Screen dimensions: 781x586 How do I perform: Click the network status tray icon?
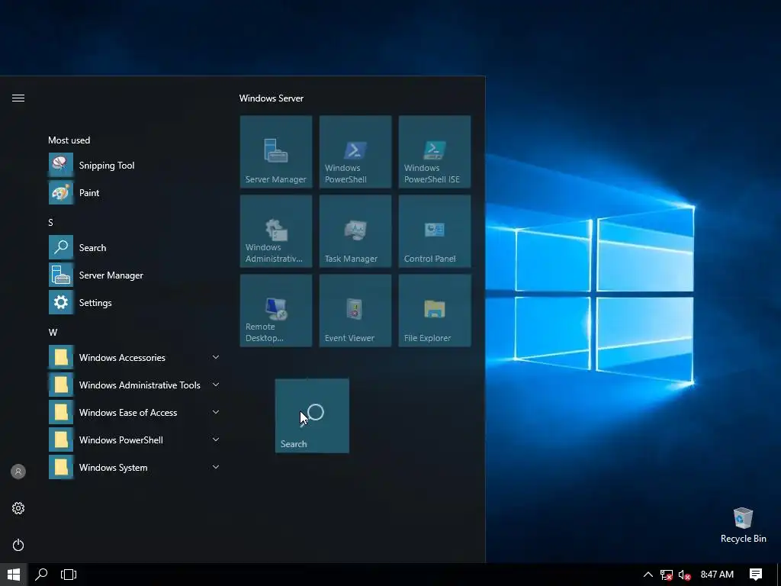pyautogui.click(x=666, y=575)
